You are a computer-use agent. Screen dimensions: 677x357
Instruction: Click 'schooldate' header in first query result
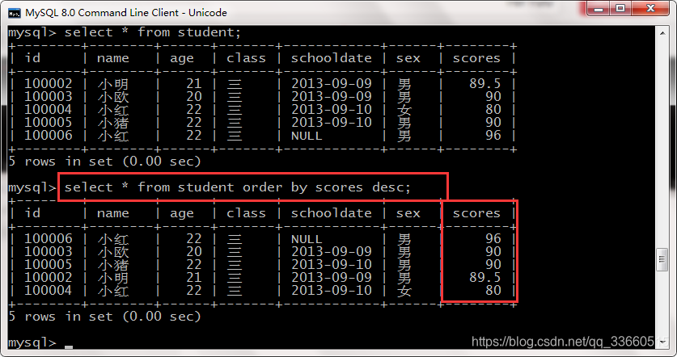(331, 58)
